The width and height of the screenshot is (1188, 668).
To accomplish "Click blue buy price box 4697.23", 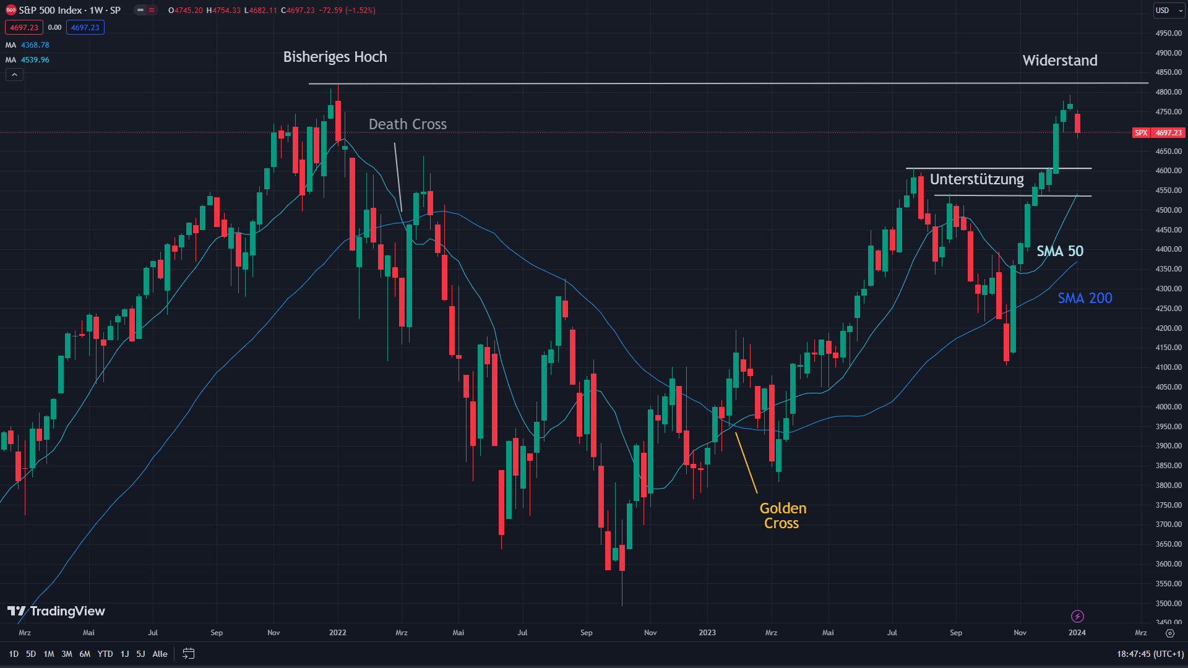I will click(85, 28).
